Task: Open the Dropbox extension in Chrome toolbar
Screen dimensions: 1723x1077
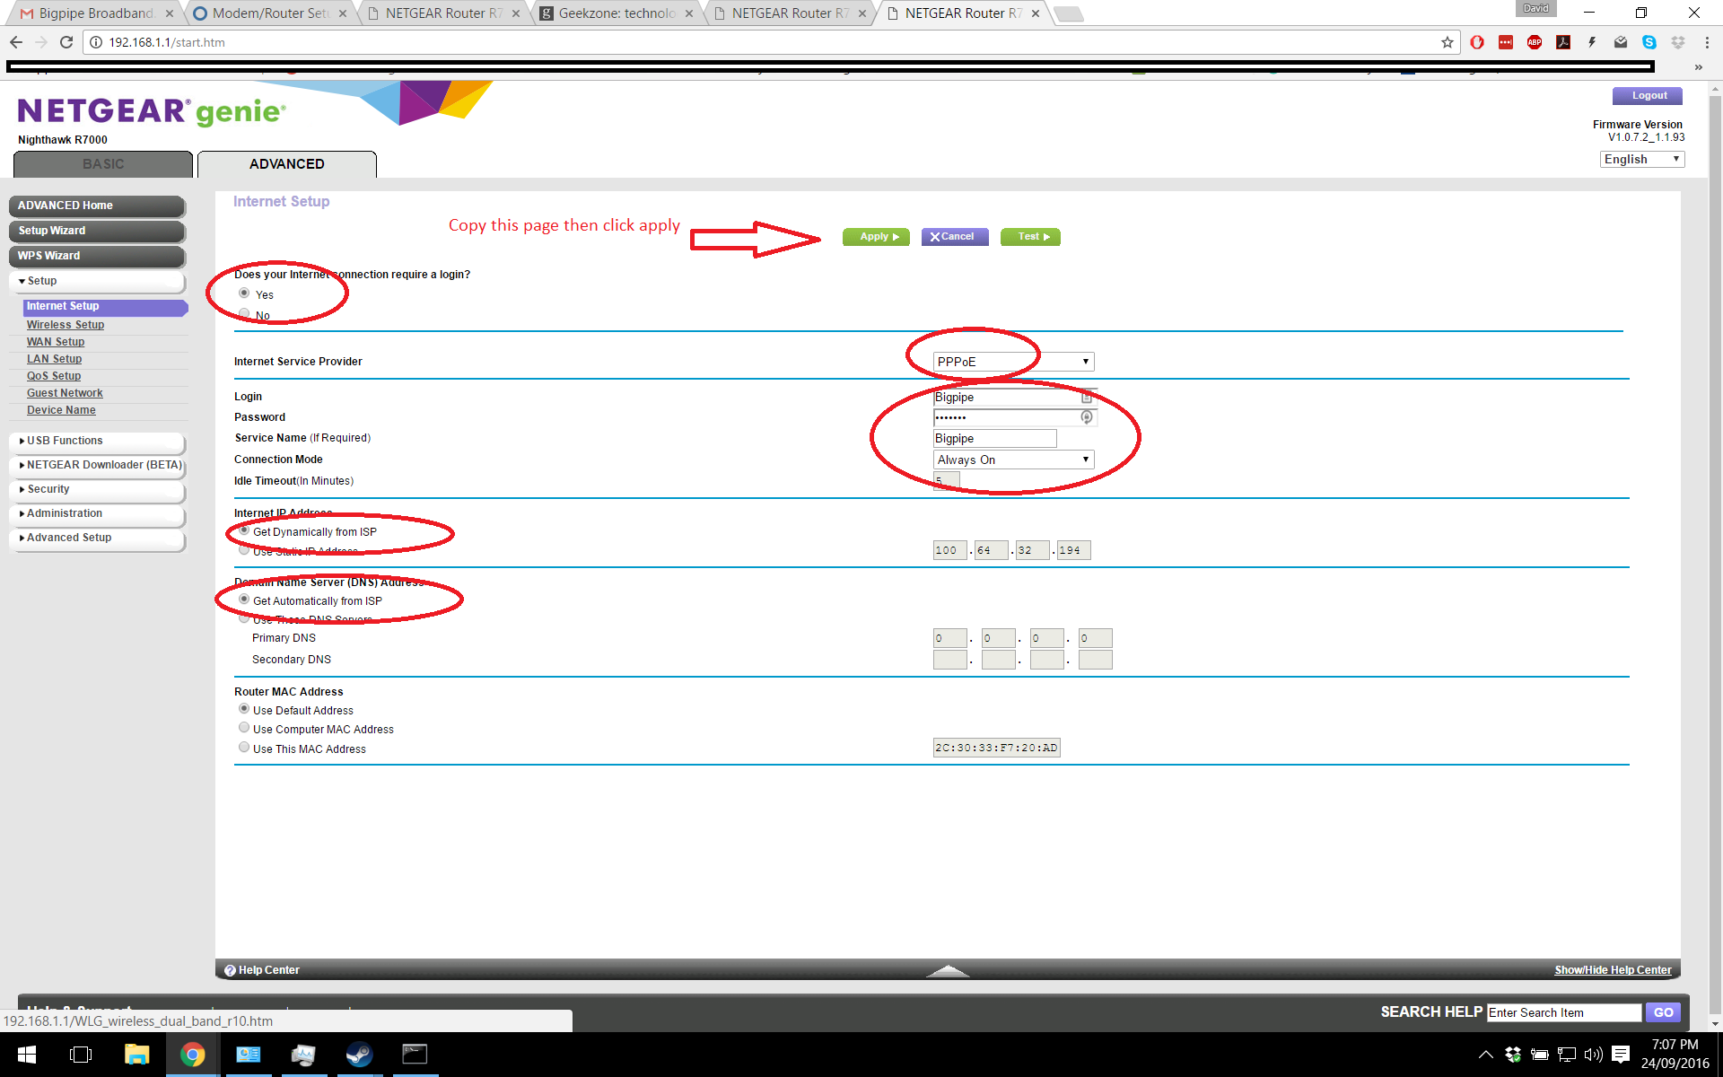Action: (x=1678, y=42)
